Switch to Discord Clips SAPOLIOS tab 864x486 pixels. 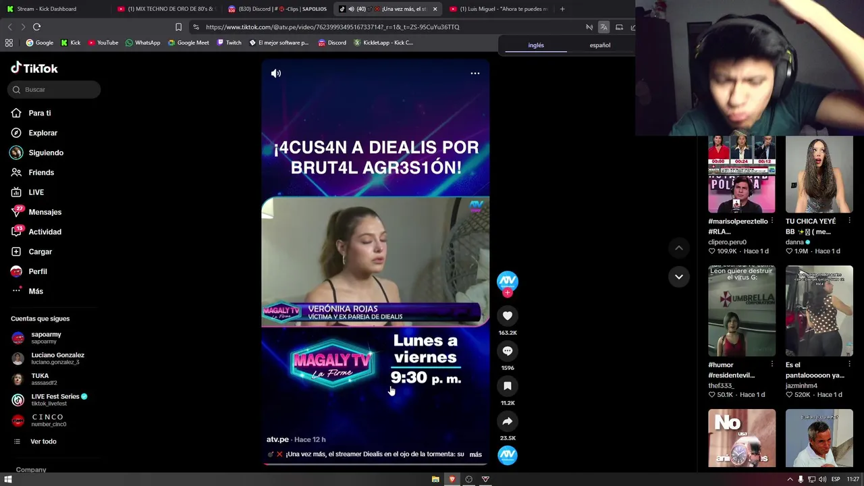[277, 9]
